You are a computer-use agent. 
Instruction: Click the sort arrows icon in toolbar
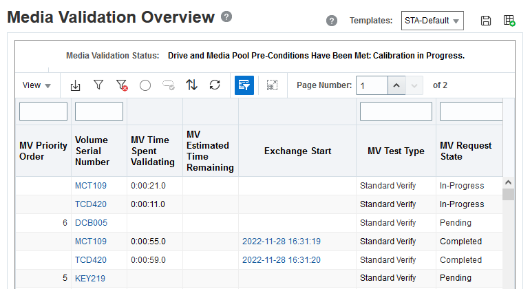click(191, 85)
